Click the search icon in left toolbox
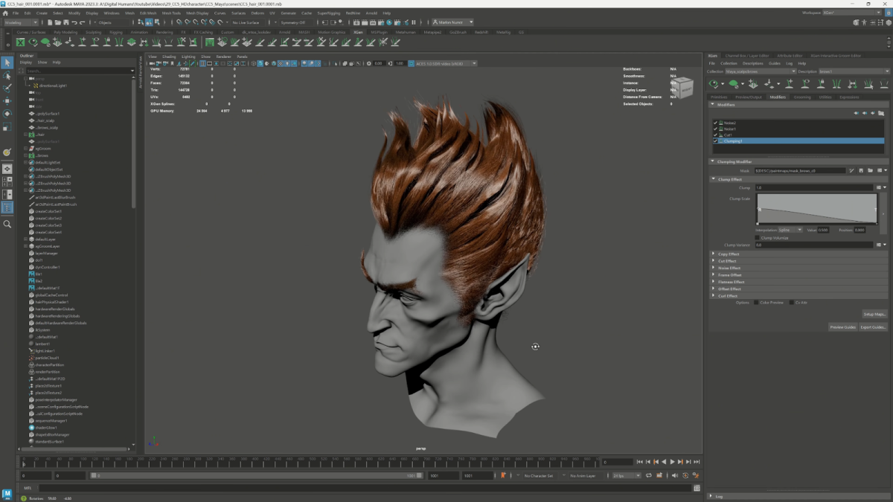 (x=7, y=224)
